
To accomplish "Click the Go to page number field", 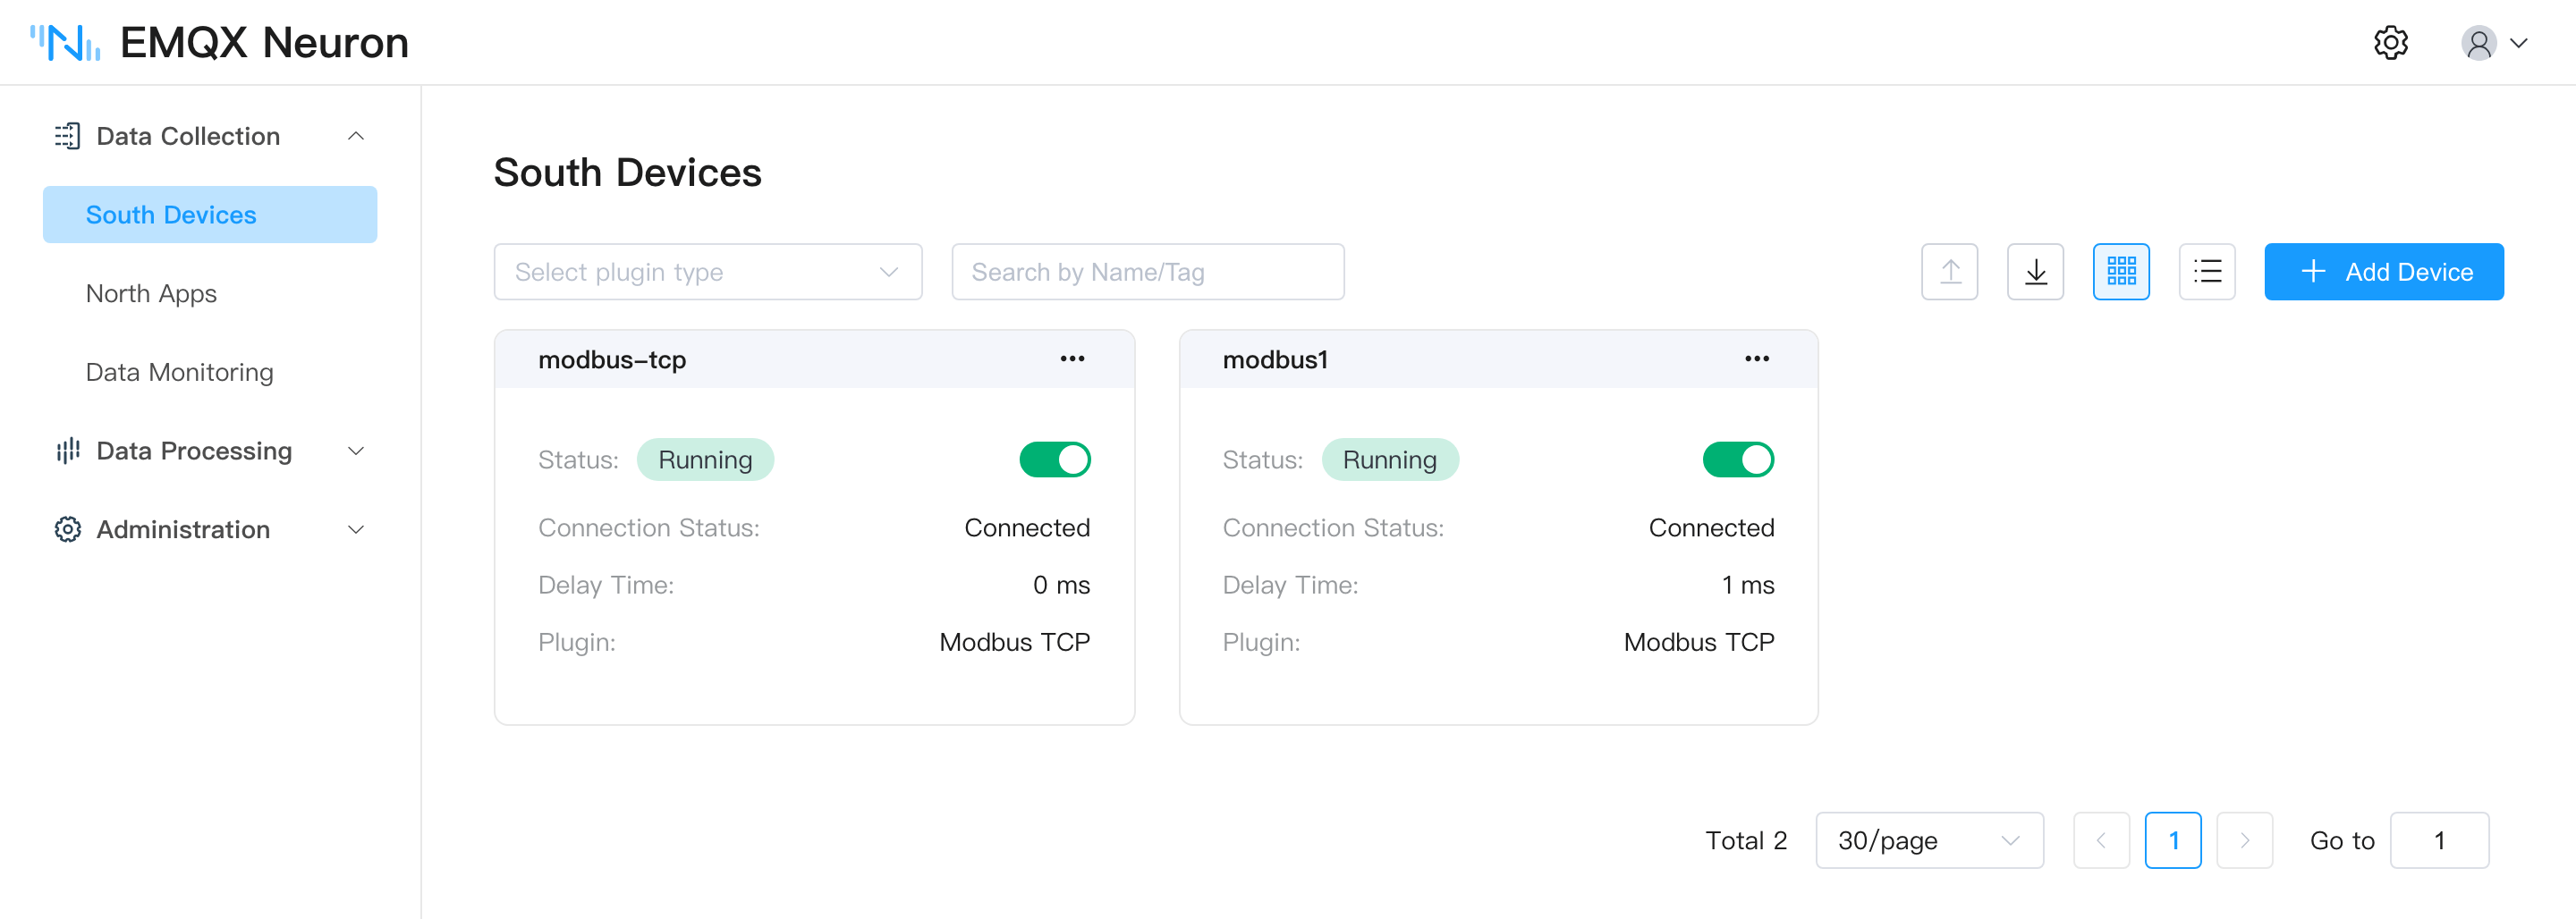I will tap(2439, 841).
